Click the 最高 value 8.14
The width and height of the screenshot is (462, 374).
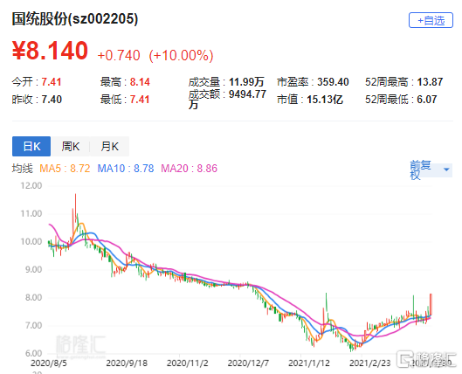point(140,82)
